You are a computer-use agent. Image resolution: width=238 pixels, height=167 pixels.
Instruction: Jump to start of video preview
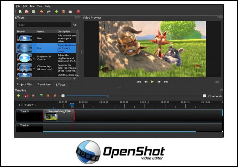139,82
